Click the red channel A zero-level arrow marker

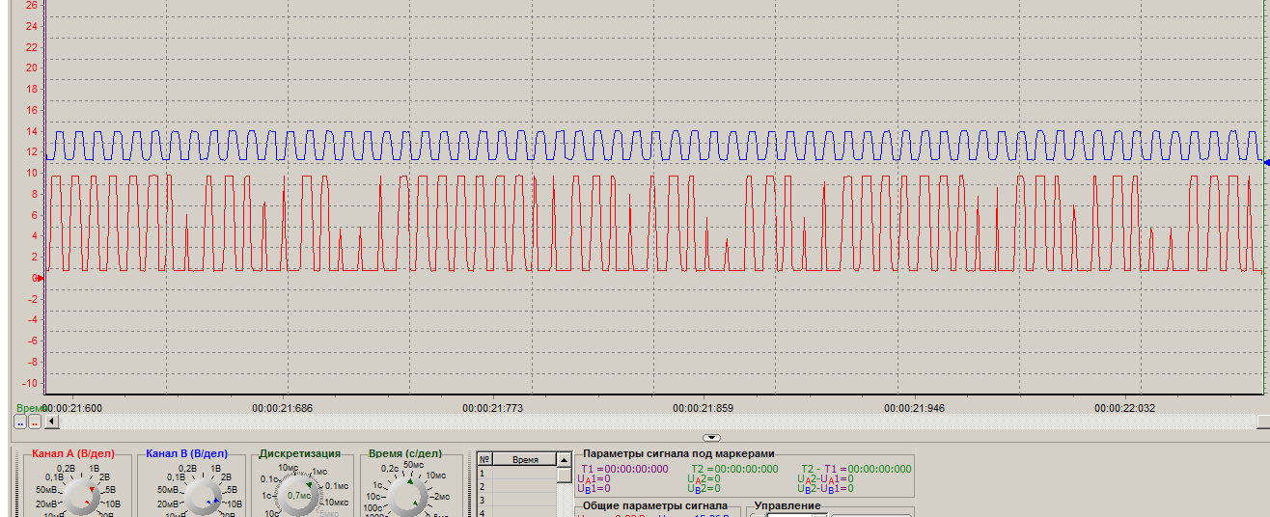pyautogui.click(x=40, y=278)
